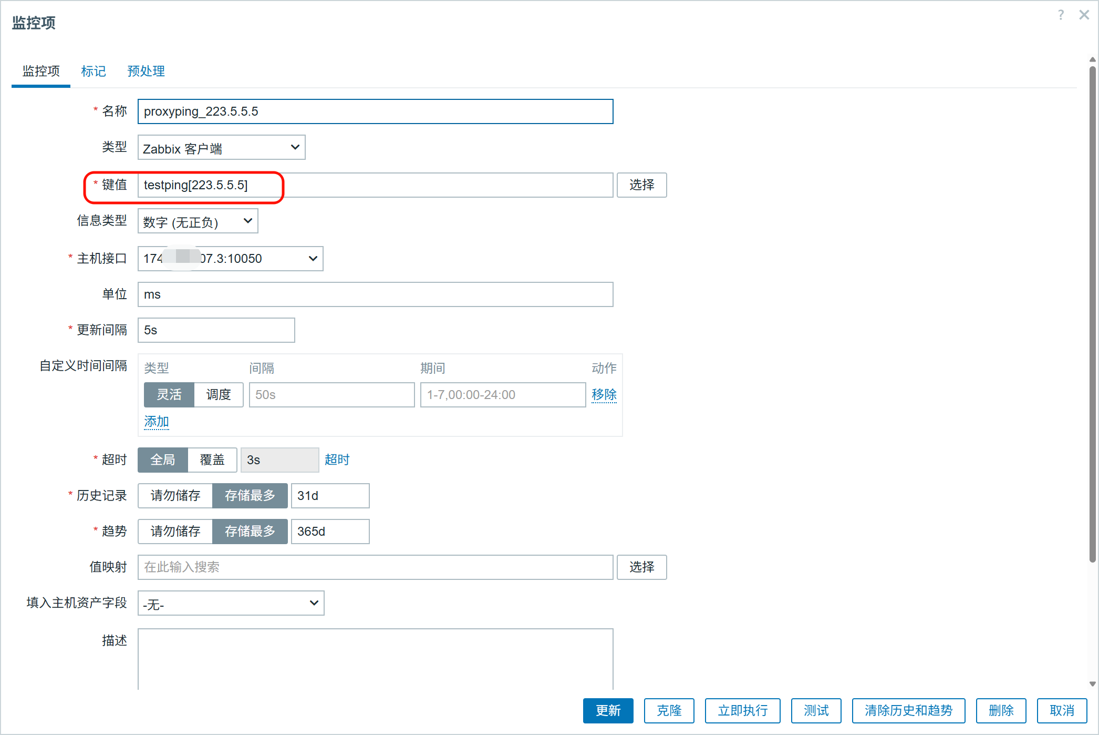Click the help question mark icon
Image resolution: width=1099 pixels, height=735 pixels.
(1061, 15)
